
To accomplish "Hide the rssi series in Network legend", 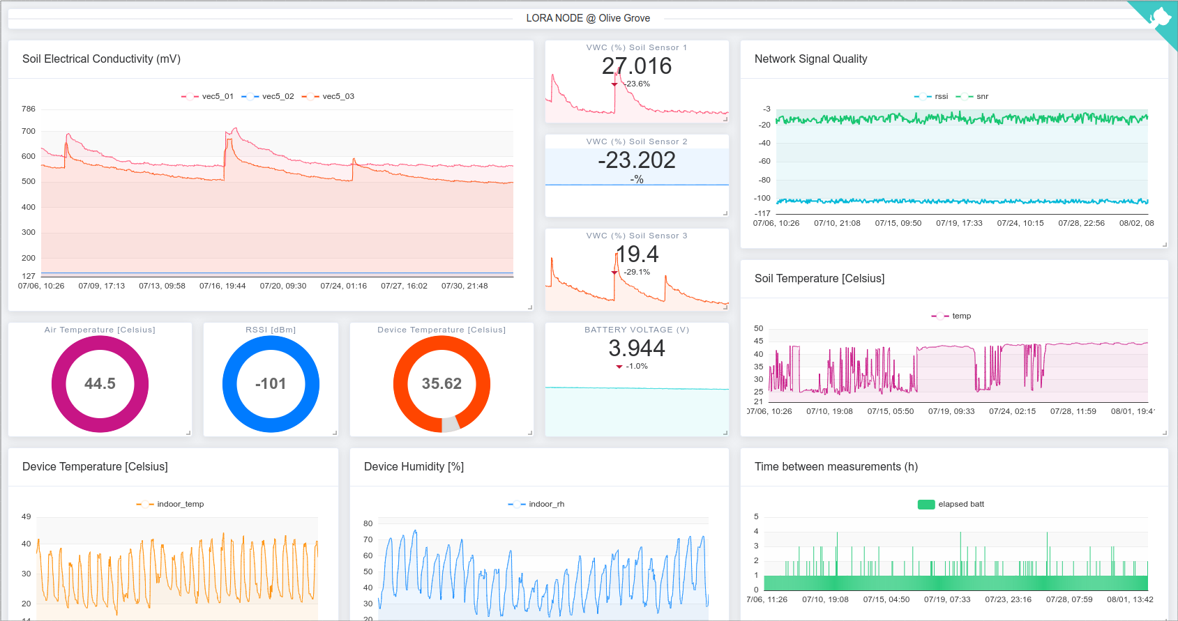I will 931,96.
